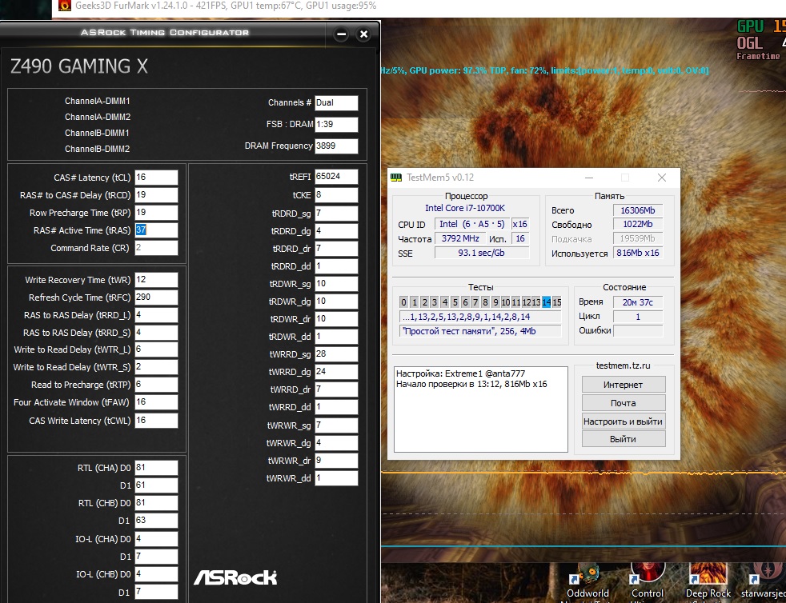The height and width of the screenshot is (603, 786).
Task: Click the ASRock logo
Action: point(235,577)
